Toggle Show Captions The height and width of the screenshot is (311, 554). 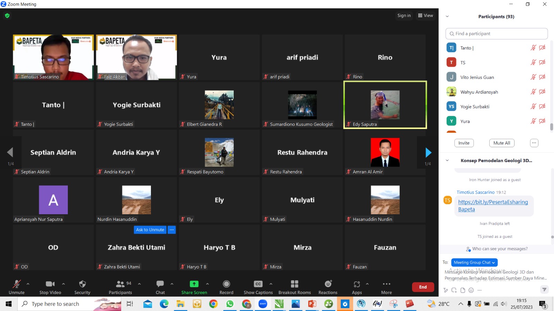(x=258, y=284)
